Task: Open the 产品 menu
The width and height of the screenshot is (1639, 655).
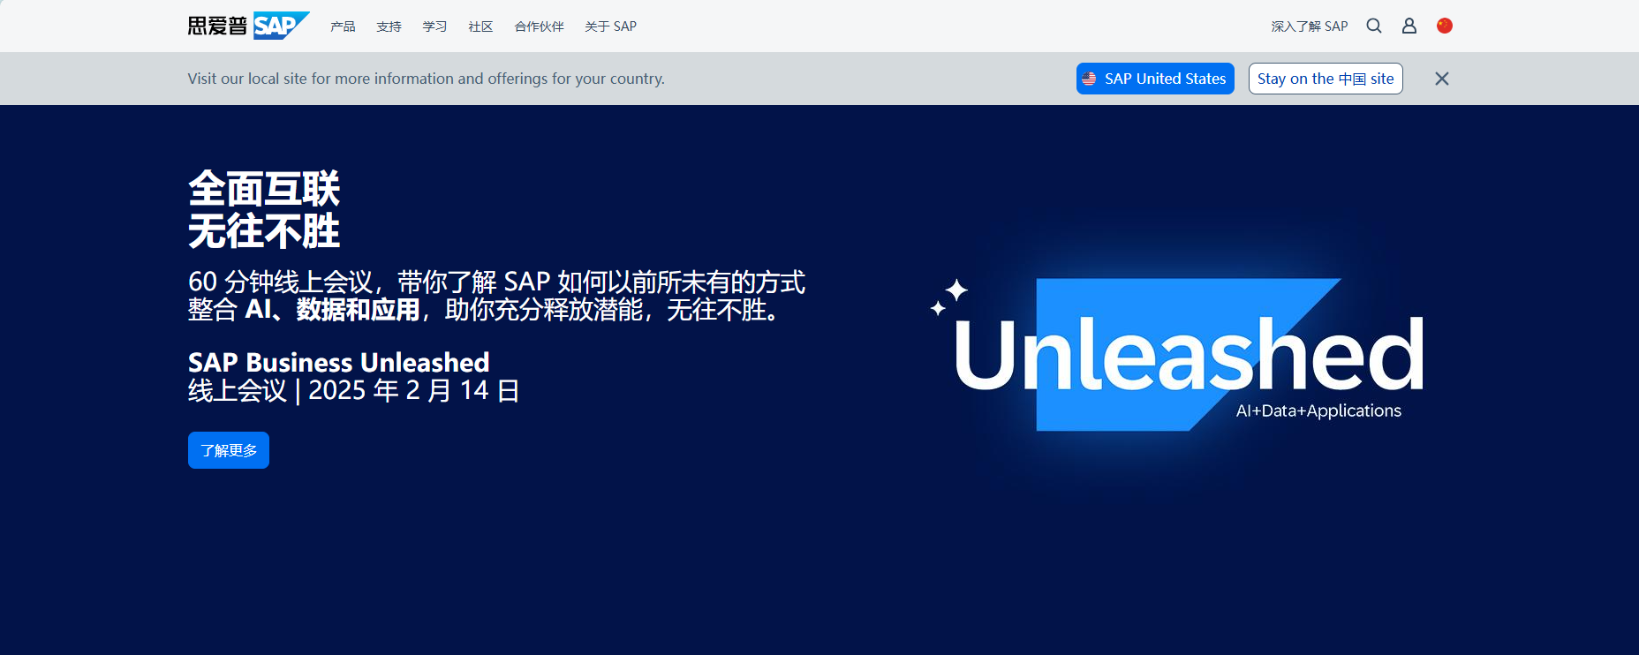Action: tap(343, 26)
